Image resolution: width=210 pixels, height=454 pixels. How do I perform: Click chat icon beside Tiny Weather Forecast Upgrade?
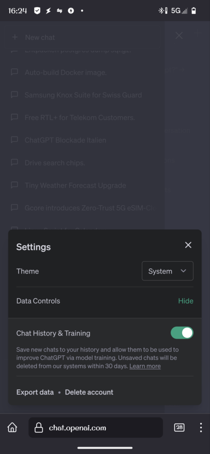[x=14, y=185]
